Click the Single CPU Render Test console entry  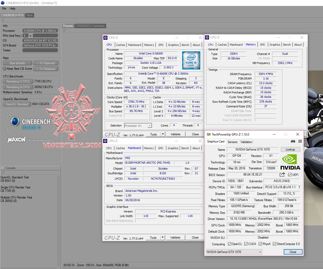tap(16, 189)
